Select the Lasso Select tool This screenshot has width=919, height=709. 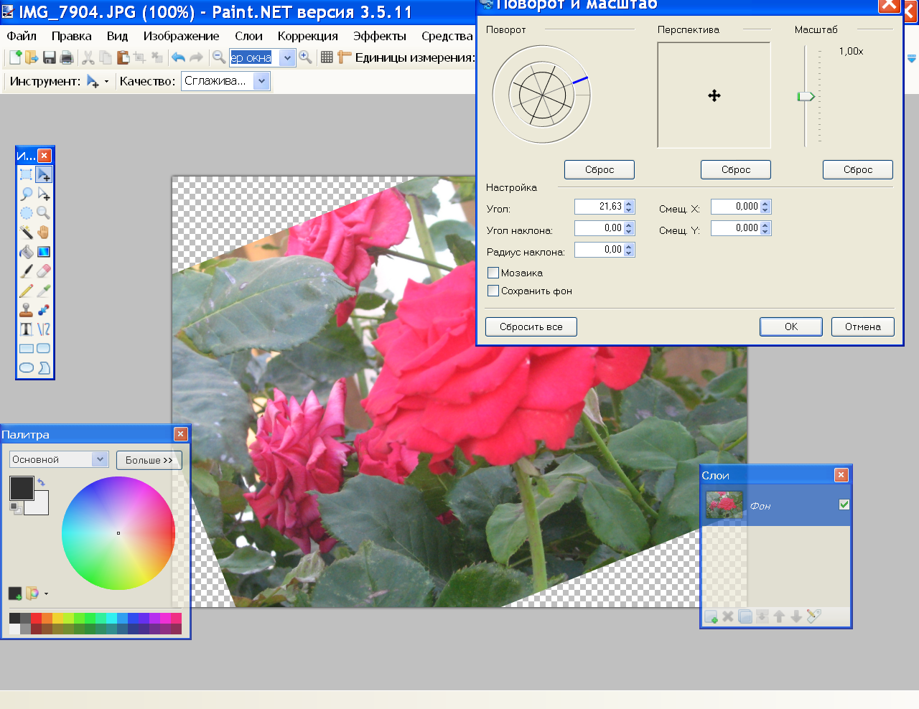(x=27, y=194)
